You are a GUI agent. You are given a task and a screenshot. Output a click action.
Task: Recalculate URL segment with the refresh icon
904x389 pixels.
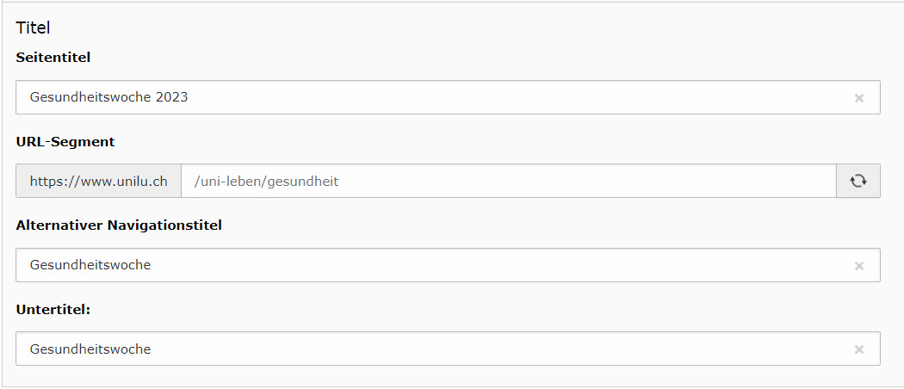[858, 181]
